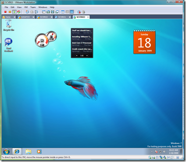Click next arrow in feed headlines gadget

tap(87, 55)
